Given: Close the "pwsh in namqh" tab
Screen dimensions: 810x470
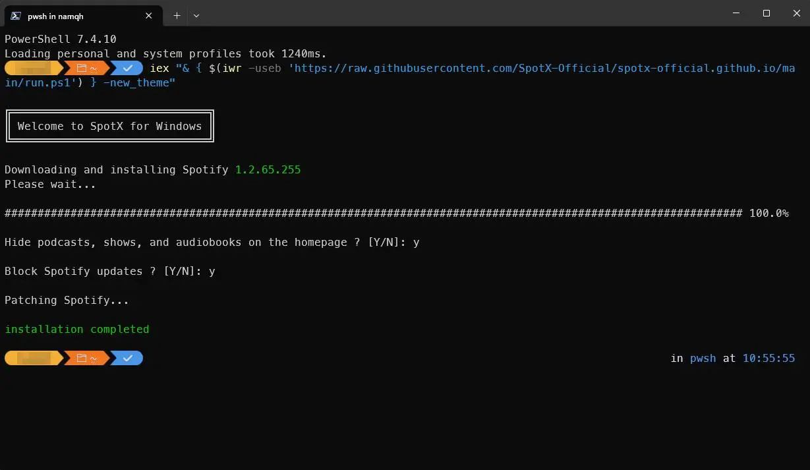Looking at the screenshot, I should [x=149, y=15].
